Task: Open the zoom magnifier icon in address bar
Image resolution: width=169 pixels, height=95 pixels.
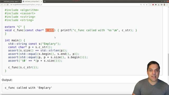Action: [x=141, y=5]
